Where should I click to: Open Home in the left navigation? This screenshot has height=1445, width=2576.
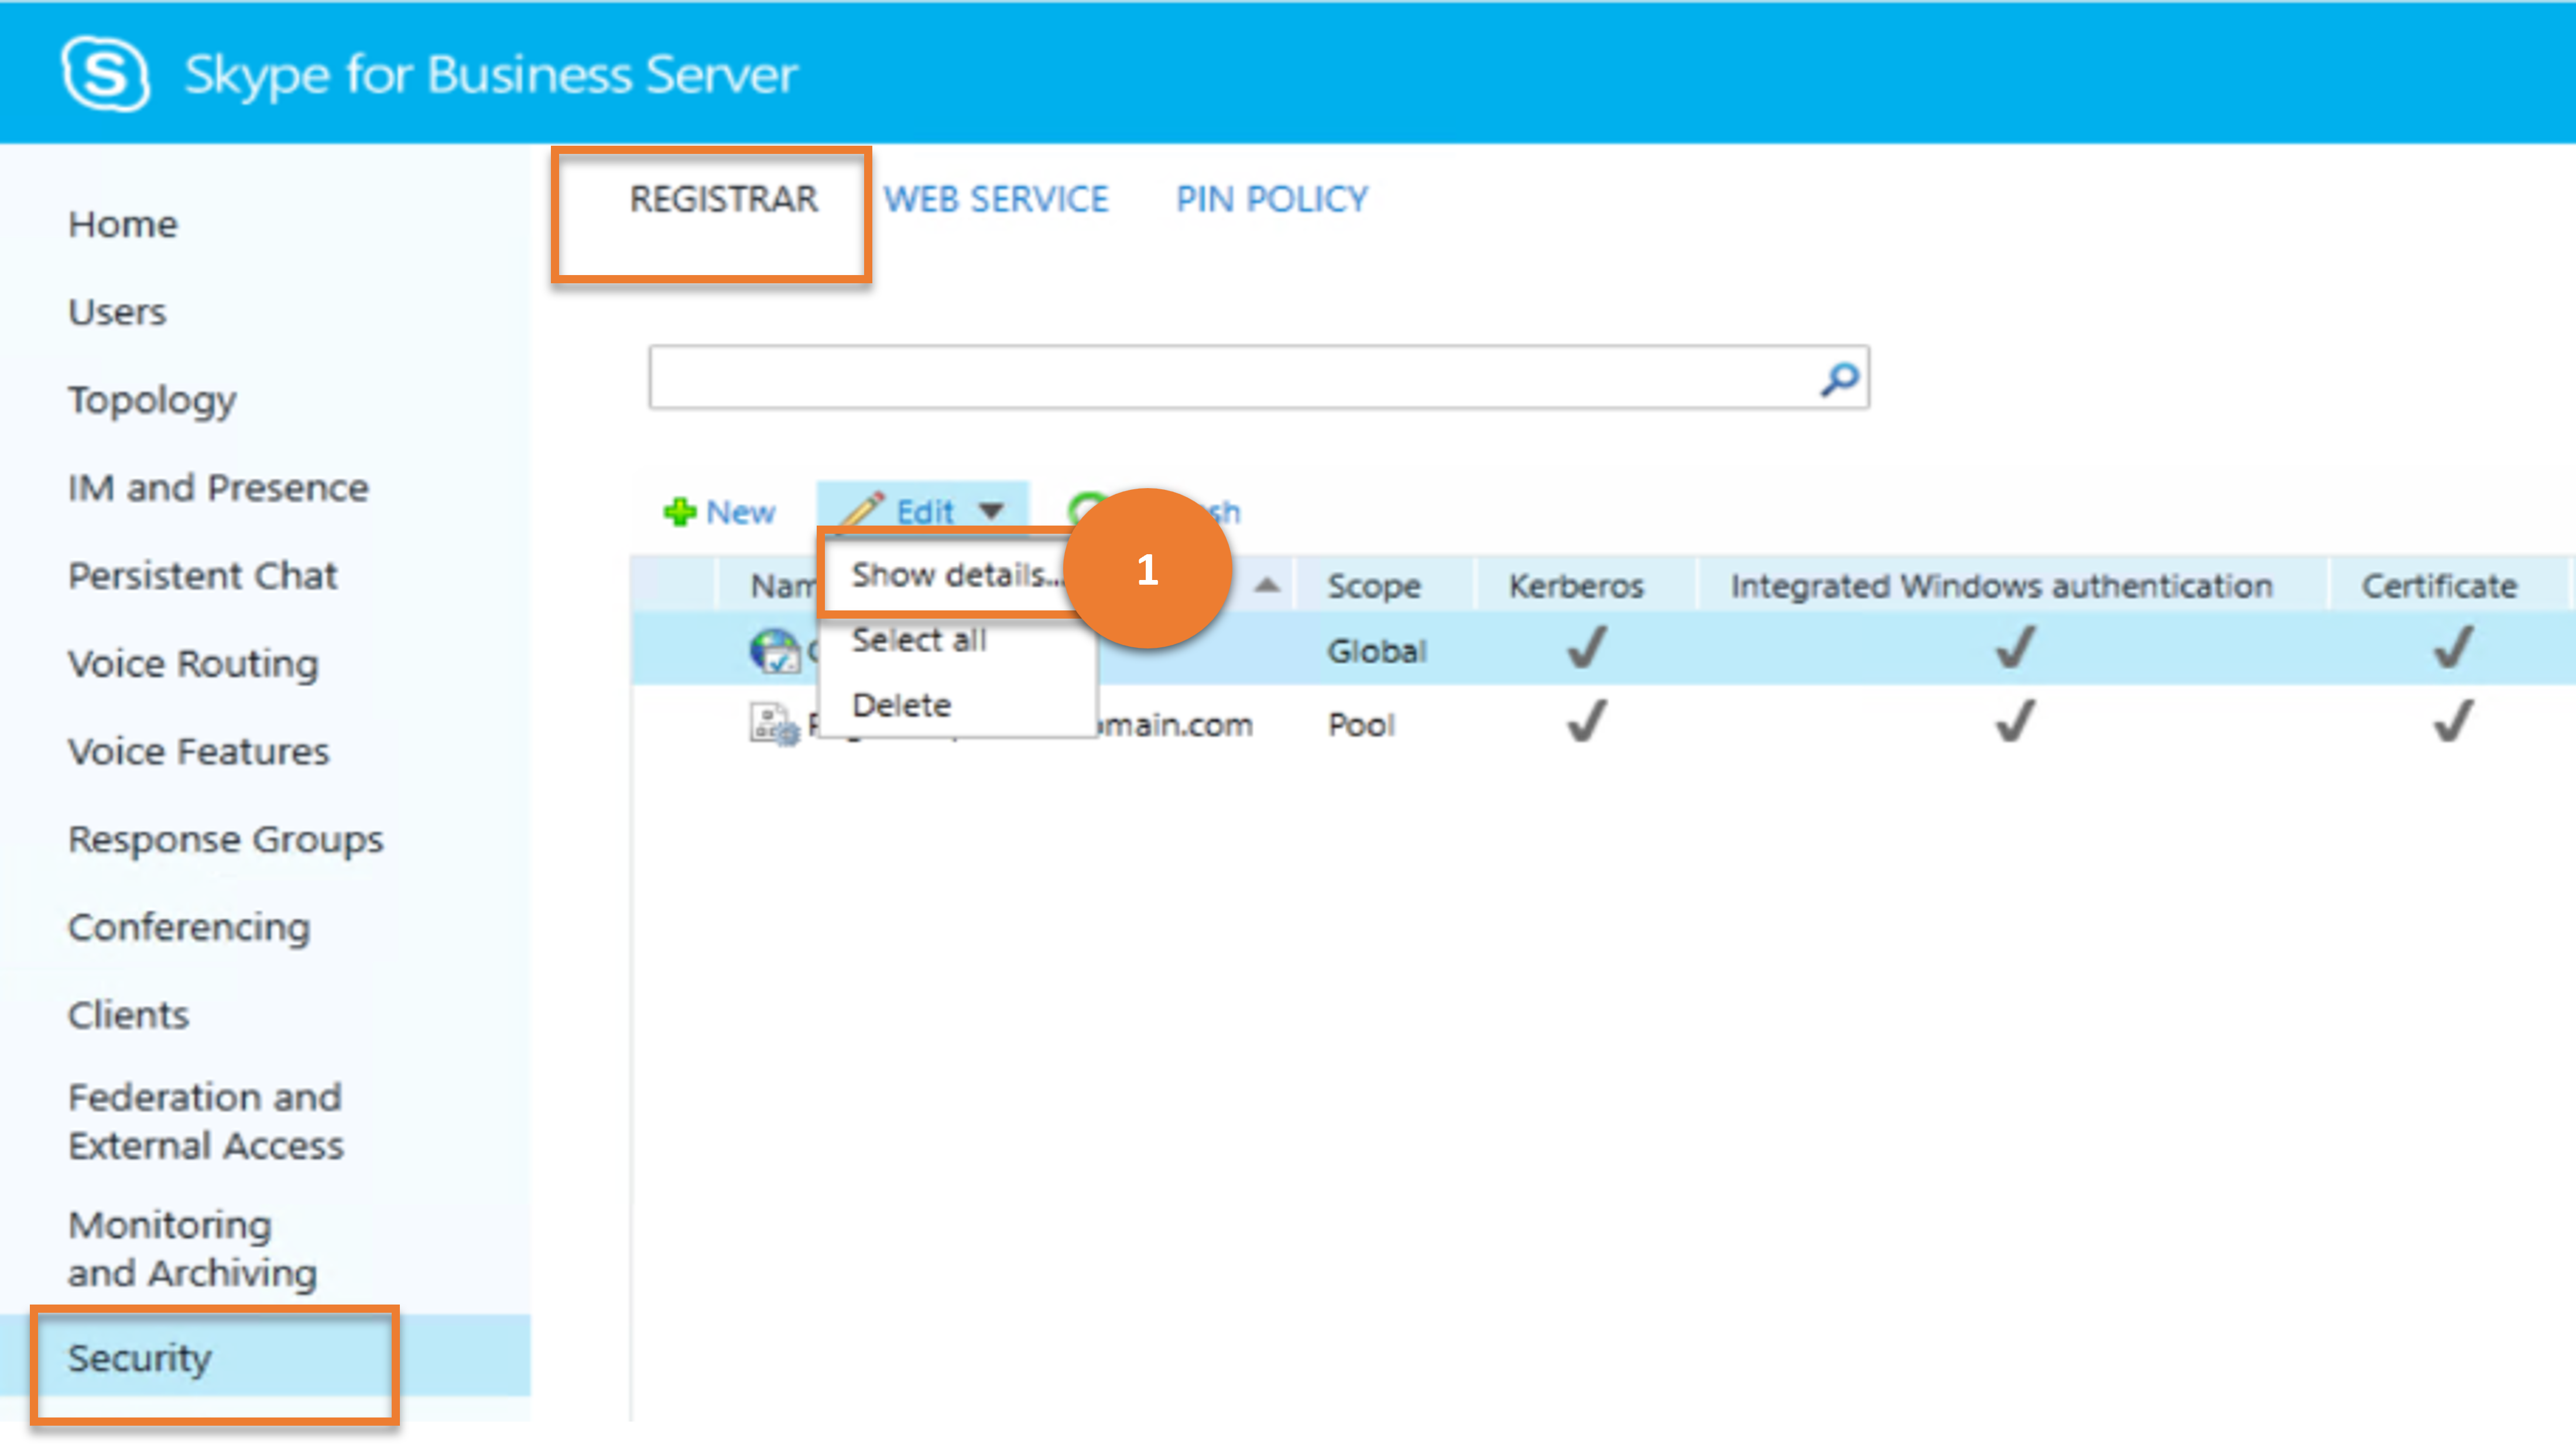point(122,224)
